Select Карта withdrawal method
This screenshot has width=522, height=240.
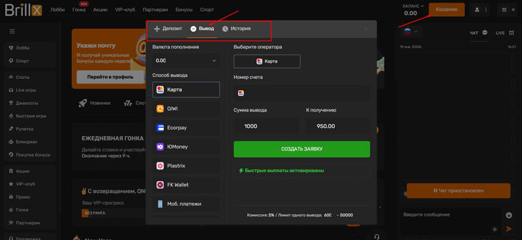pyautogui.click(x=186, y=89)
